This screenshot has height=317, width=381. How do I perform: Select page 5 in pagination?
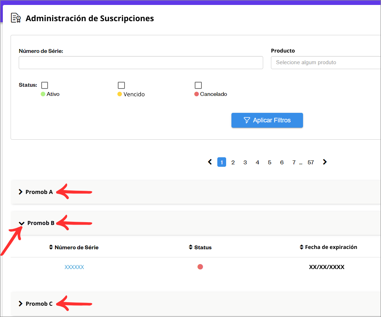coord(270,162)
